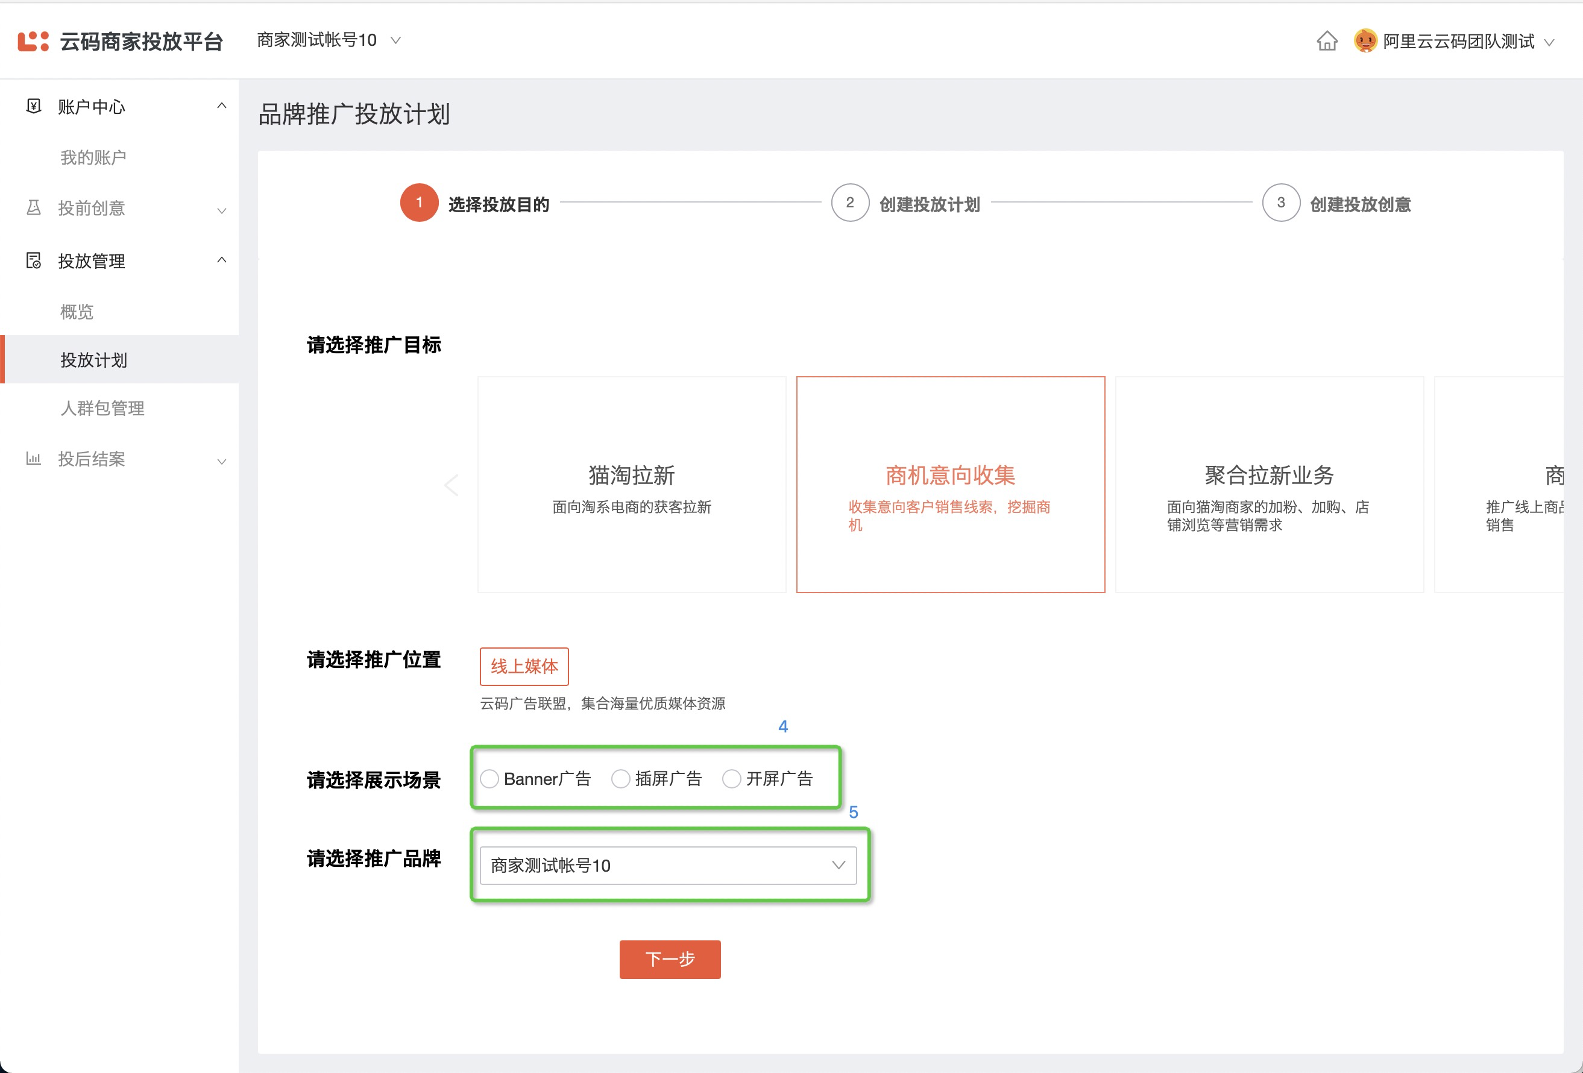Collapse the 账户中心 section
This screenshot has height=1073, width=1583.
coord(221,105)
